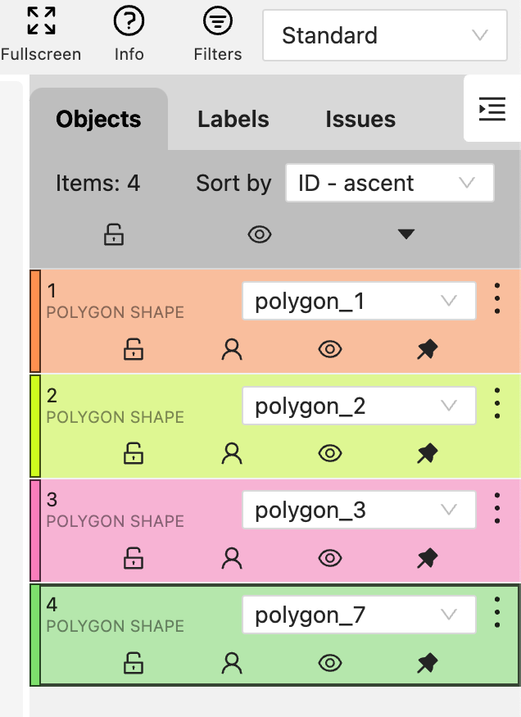Pin object 1 polygon shape

click(427, 350)
